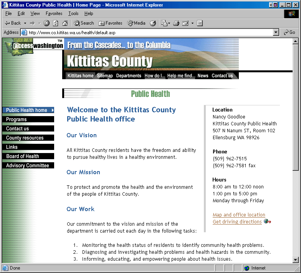Click the Address bar URL field
Screen dimensions: 301x273
(150, 33)
